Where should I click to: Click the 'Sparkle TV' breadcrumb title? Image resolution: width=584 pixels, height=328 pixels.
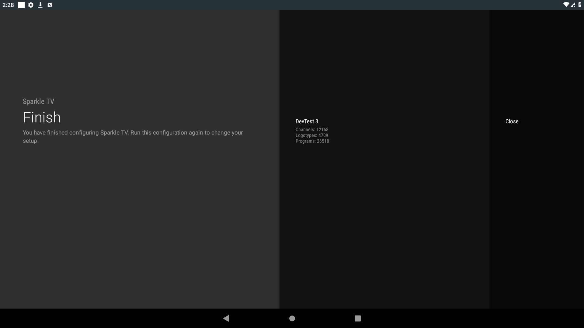(x=38, y=101)
